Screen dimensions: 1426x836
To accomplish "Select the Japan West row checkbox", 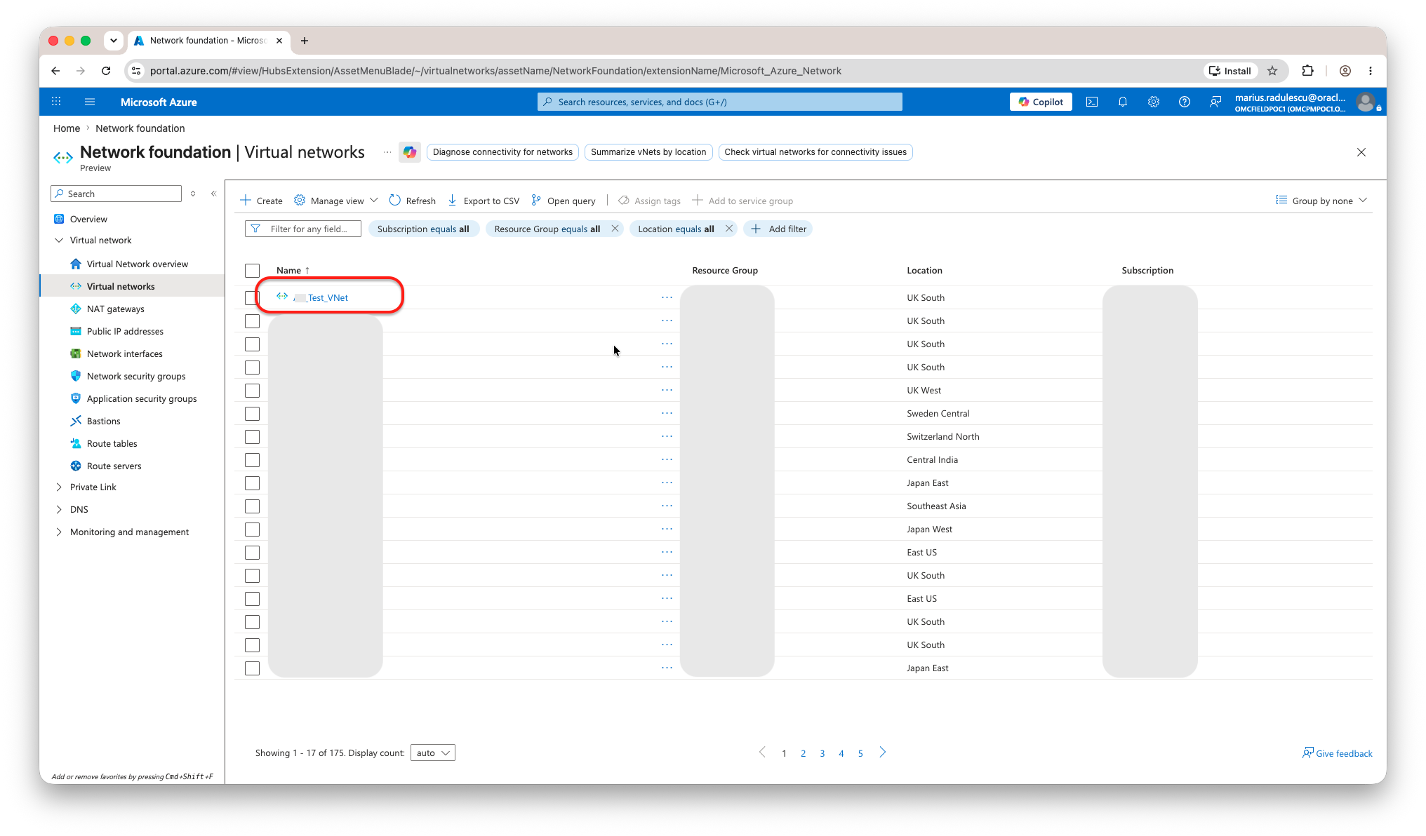I will pos(252,530).
